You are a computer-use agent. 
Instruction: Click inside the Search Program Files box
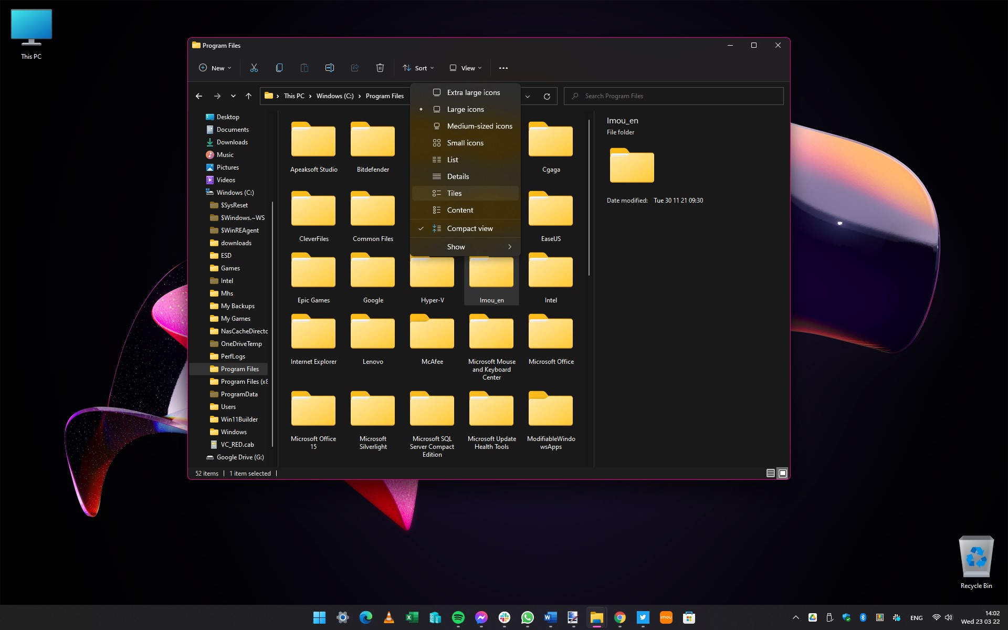pyautogui.click(x=674, y=96)
